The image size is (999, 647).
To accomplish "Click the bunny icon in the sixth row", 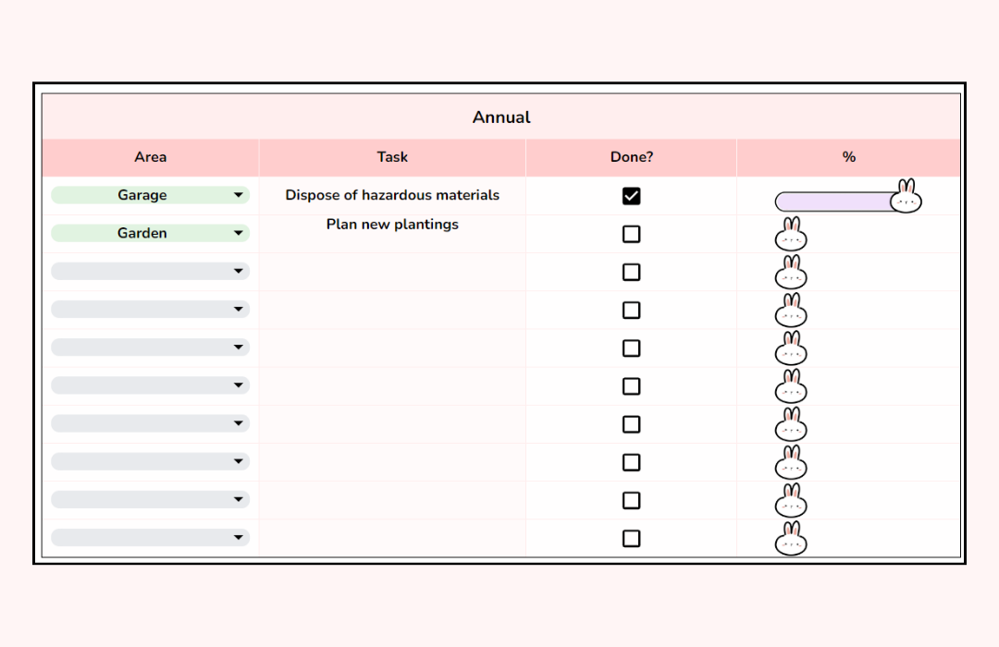I will pyautogui.click(x=791, y=389).
